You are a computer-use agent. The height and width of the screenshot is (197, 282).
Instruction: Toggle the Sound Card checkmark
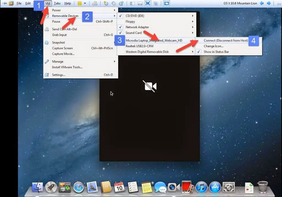pos(120,33)
